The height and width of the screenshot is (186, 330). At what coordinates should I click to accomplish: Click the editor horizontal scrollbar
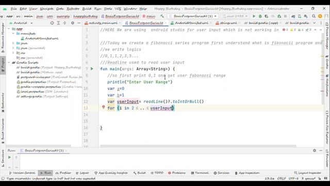[x=198, y=146]
